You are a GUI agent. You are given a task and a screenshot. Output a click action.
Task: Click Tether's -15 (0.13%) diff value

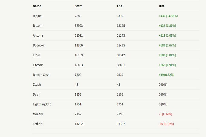(x=166, y=124)
